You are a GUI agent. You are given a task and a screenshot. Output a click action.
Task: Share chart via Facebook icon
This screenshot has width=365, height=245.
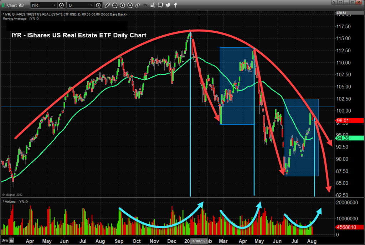pos(175,5)
